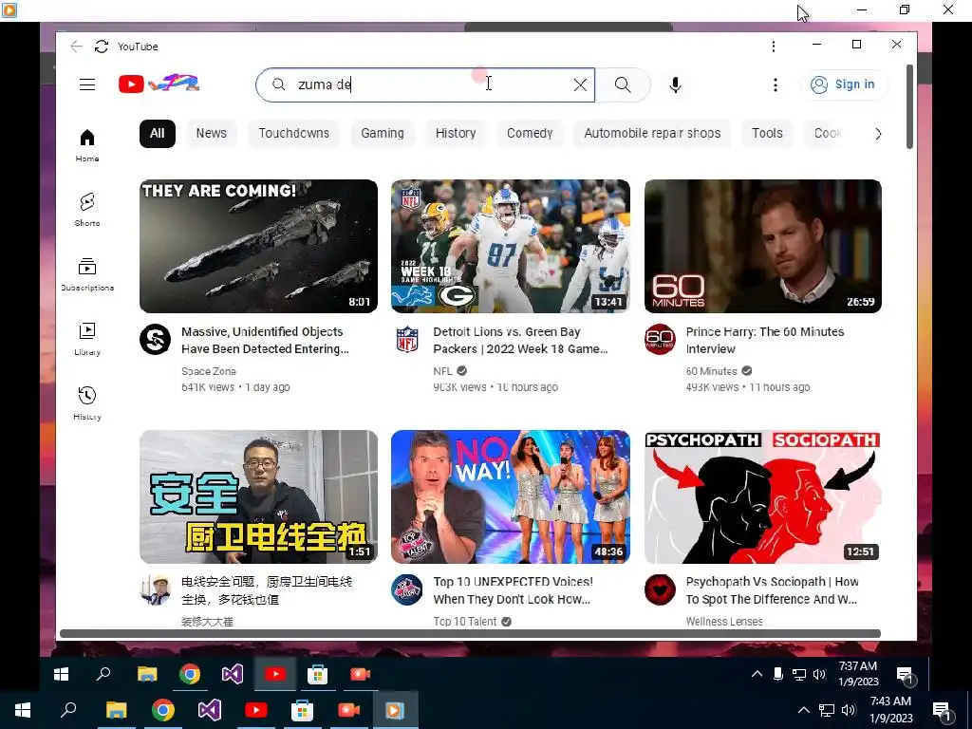Reload the page with the refresh icon

click(102, 47)
